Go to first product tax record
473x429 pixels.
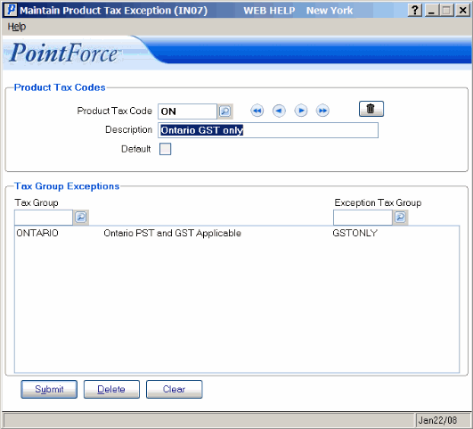click(257, 111)
